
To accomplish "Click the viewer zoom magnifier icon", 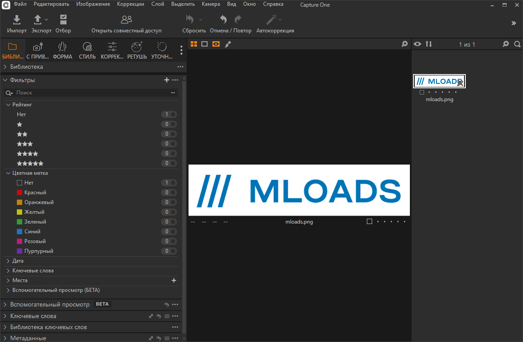I will [x=405, y=44].
